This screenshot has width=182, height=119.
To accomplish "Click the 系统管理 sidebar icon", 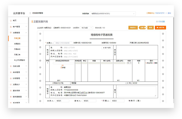I will point(11,103).
